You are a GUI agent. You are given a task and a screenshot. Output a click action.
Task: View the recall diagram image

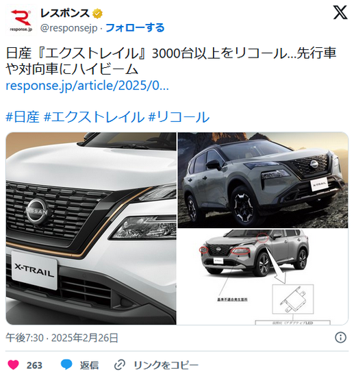click(263, 277)
